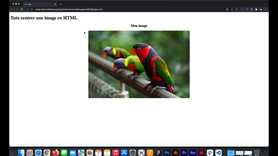Open Figma from the dock
This screenshot has width=278, height=156.
pos(158,153)
